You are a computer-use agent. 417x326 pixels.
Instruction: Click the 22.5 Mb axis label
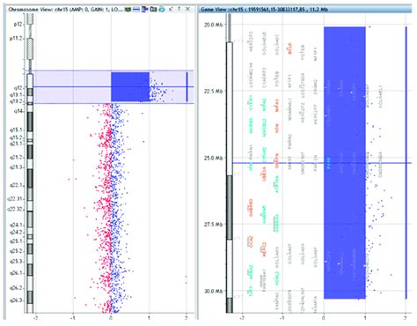point(214,91)
